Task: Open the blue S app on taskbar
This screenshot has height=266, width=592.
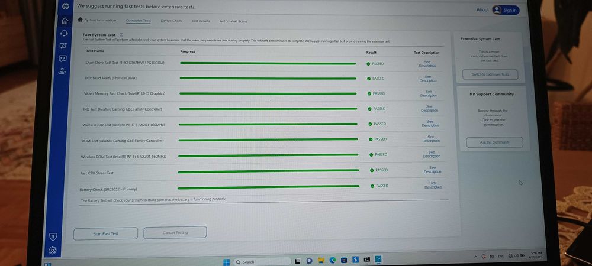Action: 355,259
